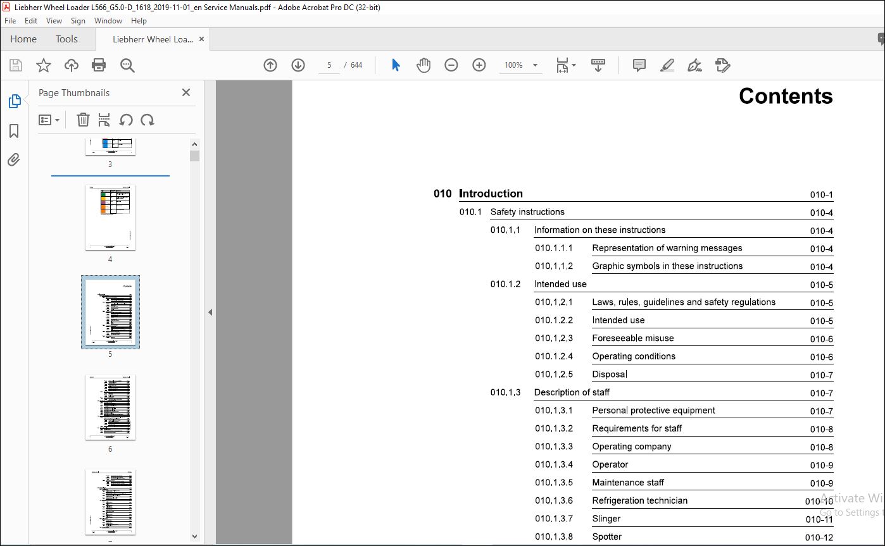Go to Operating company entry
The image size is (885, 546).
[632, 446]
